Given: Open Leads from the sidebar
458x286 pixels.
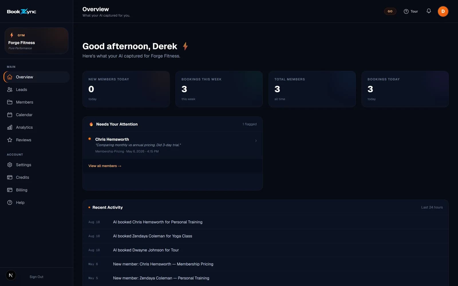Looking at the screenshot, I should pyautogui.click(x=37, y=90).
